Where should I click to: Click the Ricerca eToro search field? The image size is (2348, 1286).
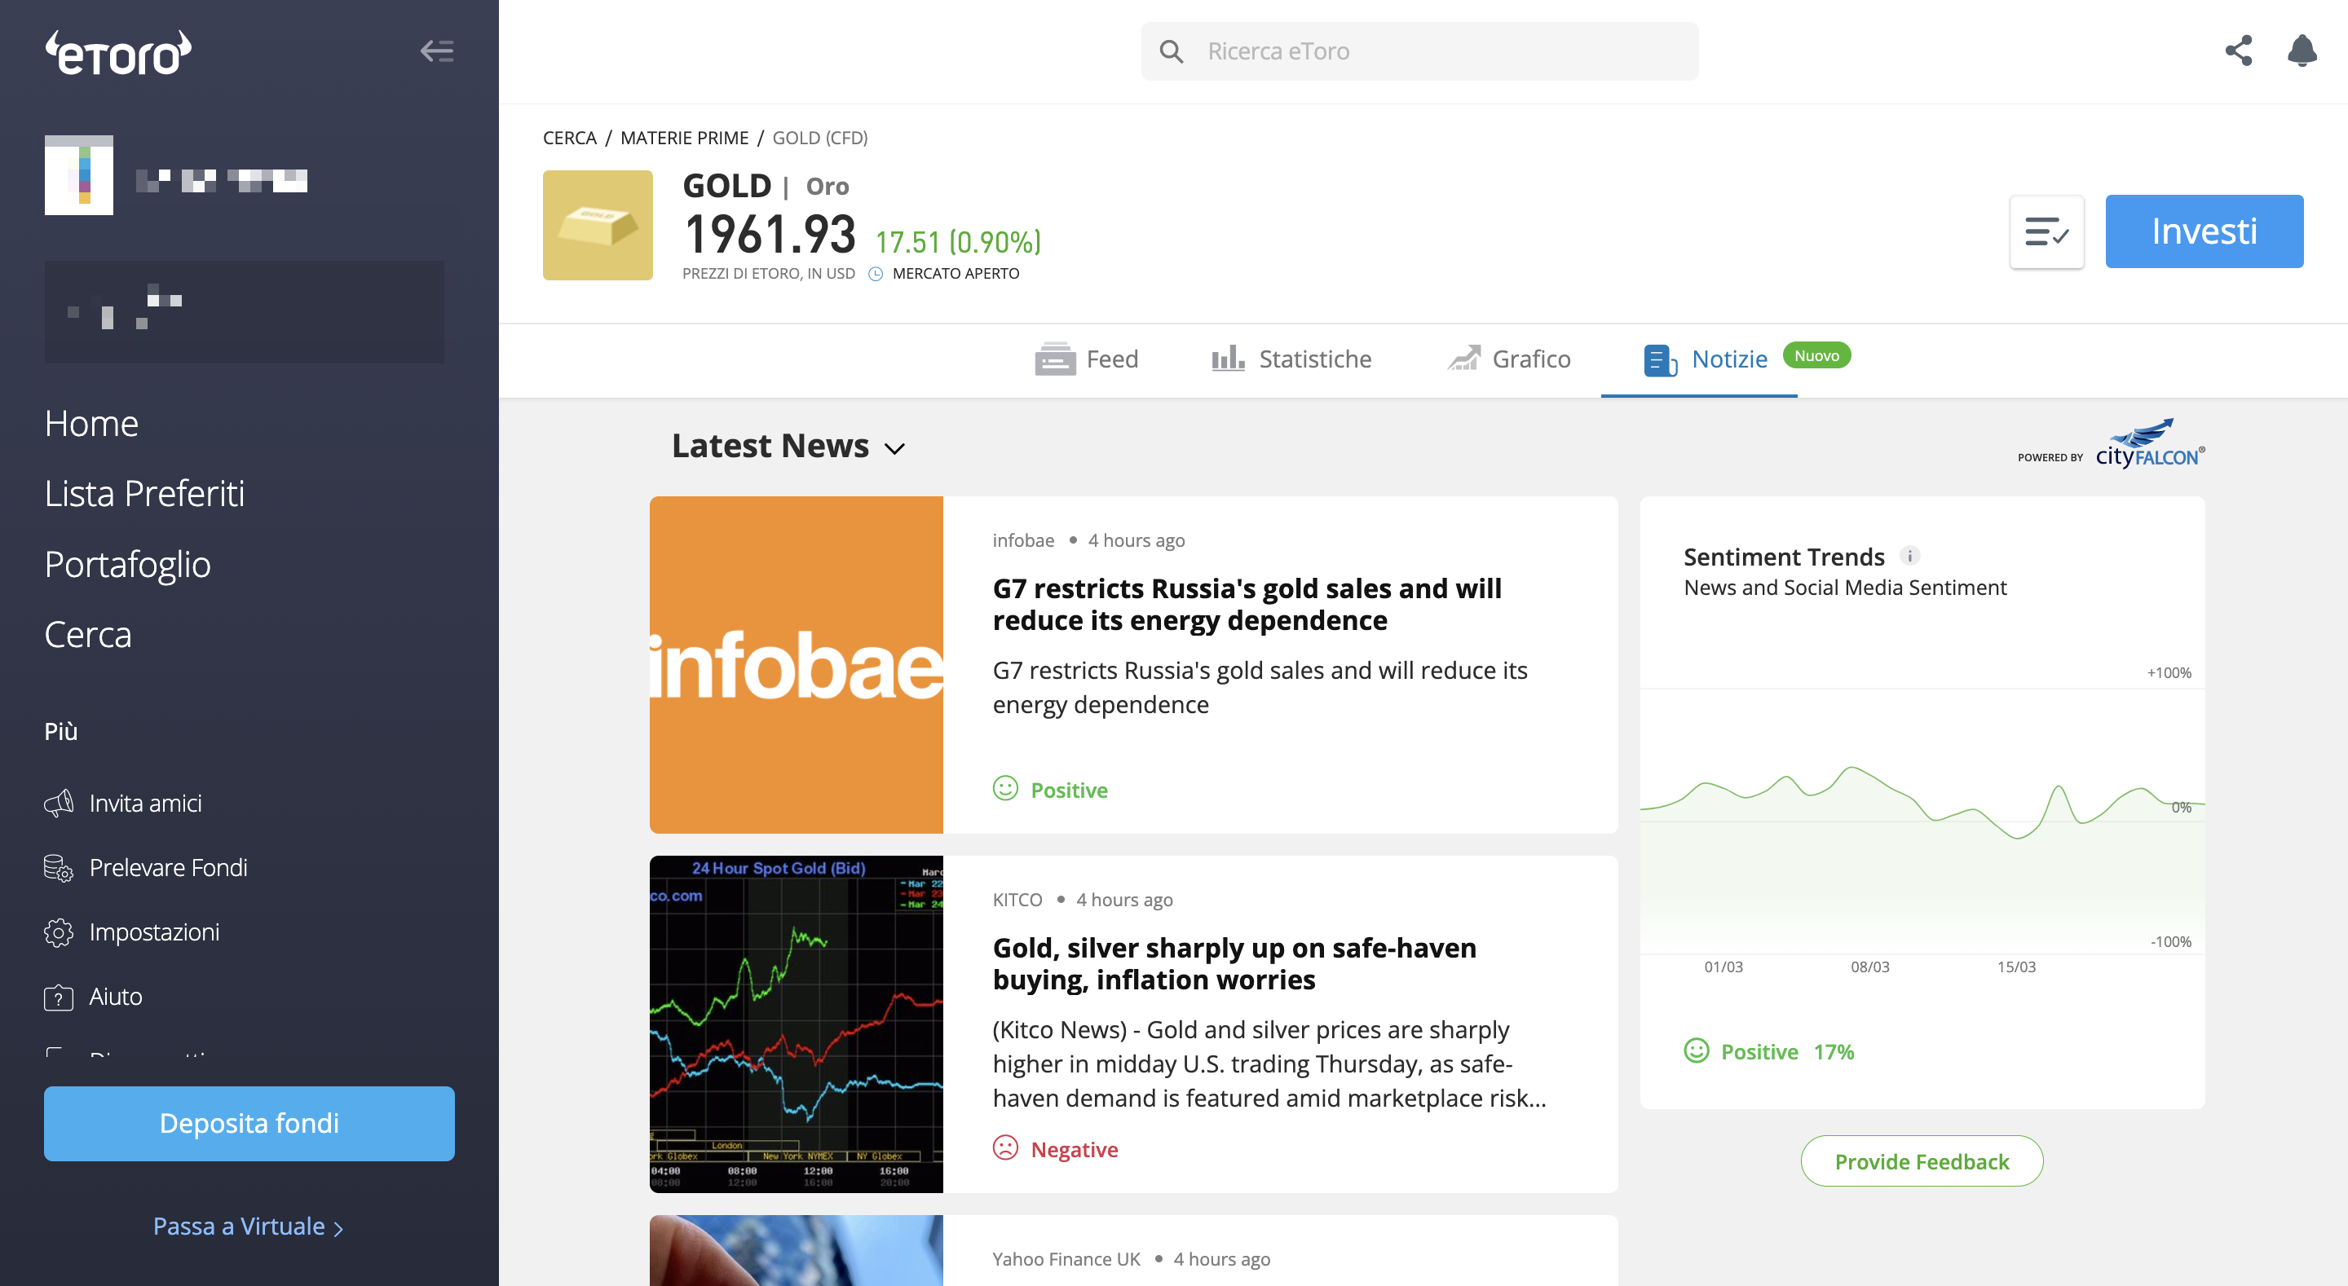pyautogui.click(x=1419, y=51)
